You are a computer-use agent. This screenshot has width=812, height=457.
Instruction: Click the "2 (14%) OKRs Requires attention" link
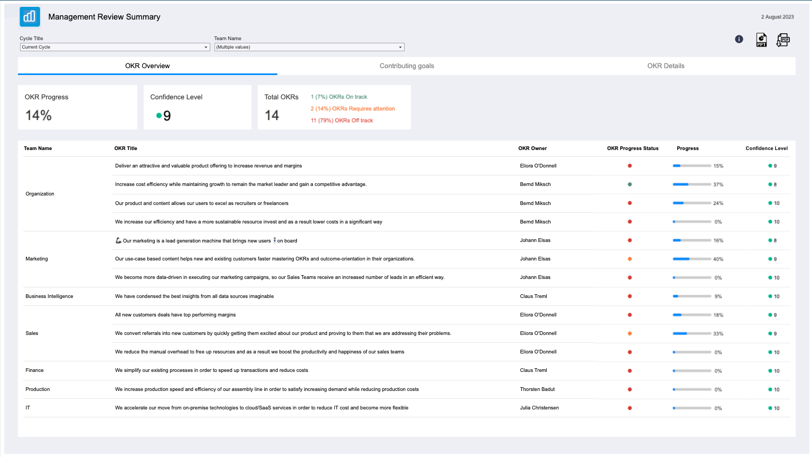click(x=353, y=108)
